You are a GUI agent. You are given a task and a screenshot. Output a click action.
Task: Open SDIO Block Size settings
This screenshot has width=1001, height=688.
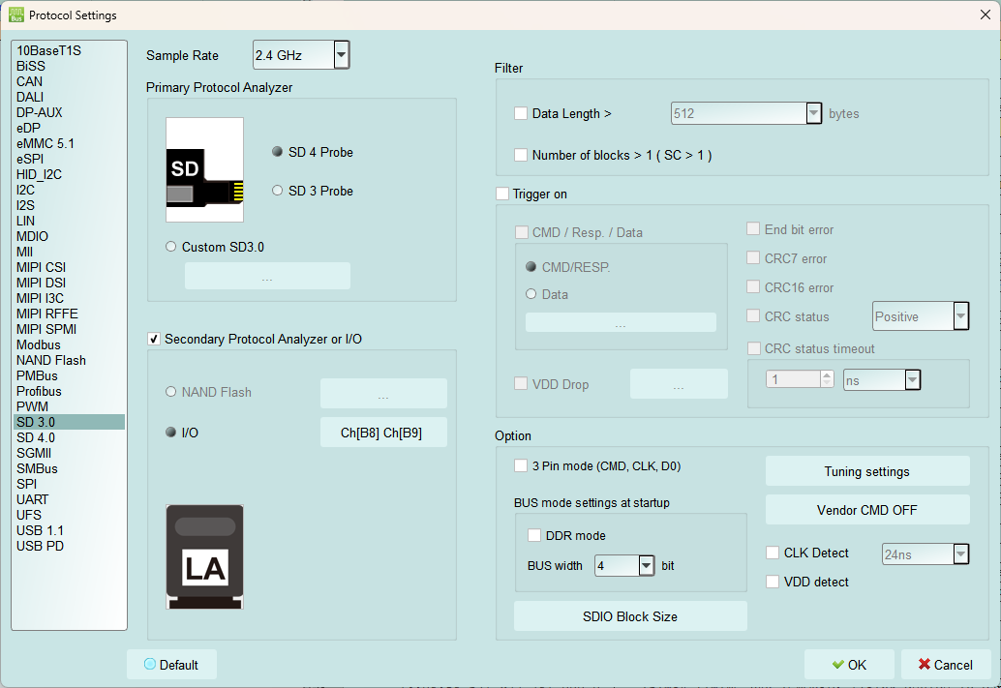630,616
